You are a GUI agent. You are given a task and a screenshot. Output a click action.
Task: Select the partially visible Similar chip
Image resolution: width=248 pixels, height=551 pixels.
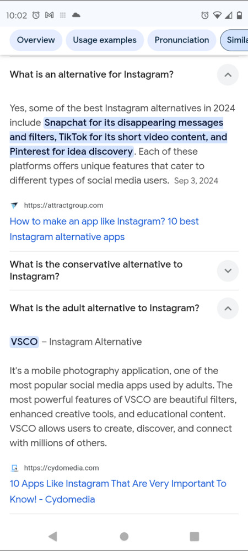pos(234,40)
